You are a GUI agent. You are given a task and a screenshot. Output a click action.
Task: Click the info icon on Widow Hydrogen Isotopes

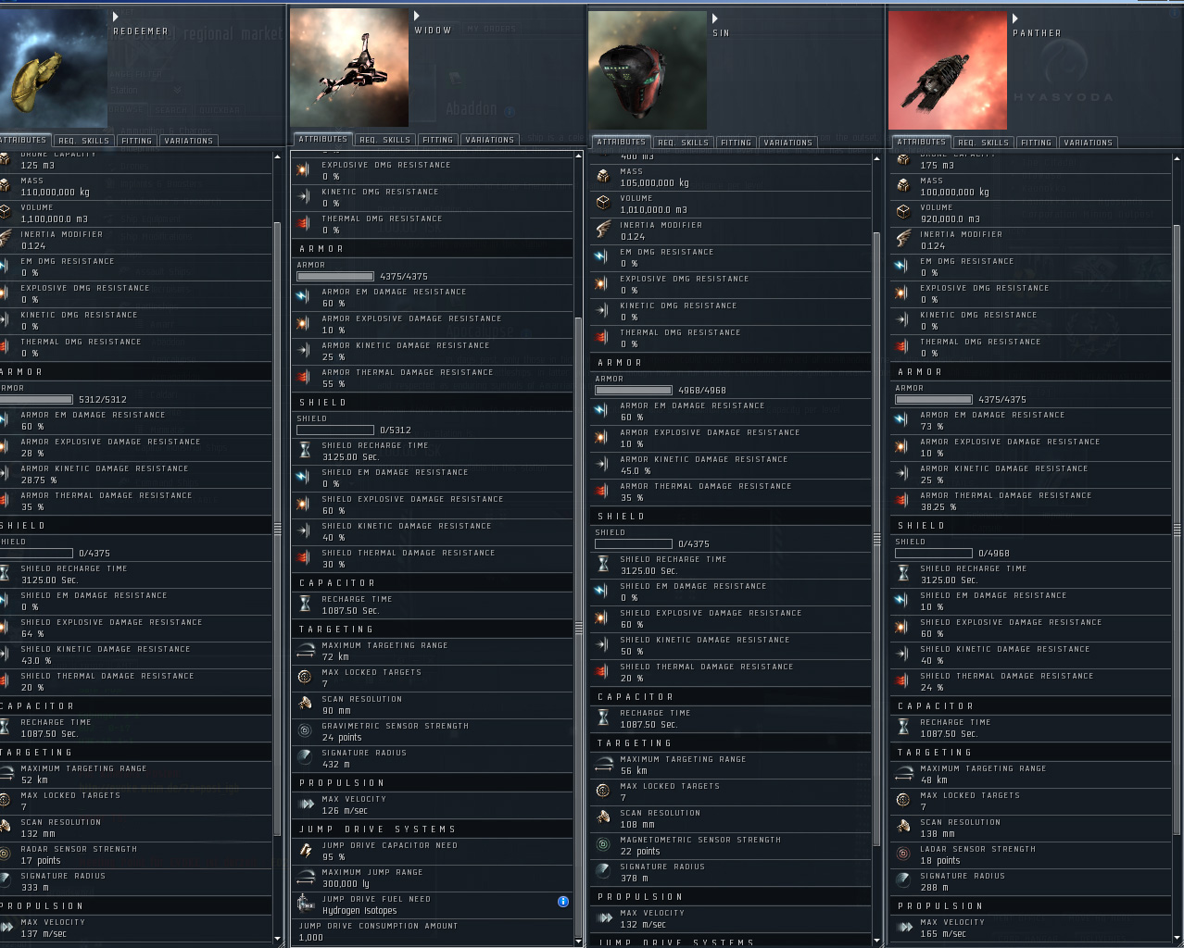(563, 901)
